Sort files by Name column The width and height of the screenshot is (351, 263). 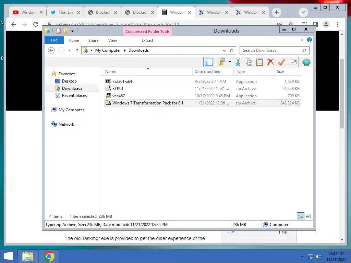coord(148,72)
